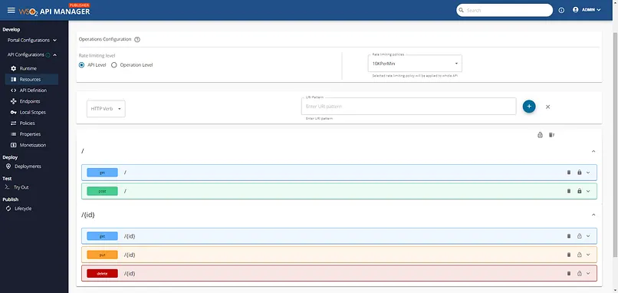The height and width of the screenshot is (293, 618).
Task: Clear the new operation inputs
Action: coord(548,107)
